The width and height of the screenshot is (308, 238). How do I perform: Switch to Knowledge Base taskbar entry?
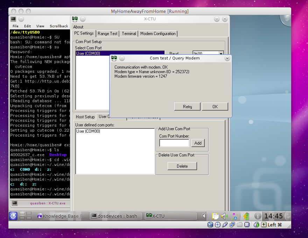[x=61, y=216]
